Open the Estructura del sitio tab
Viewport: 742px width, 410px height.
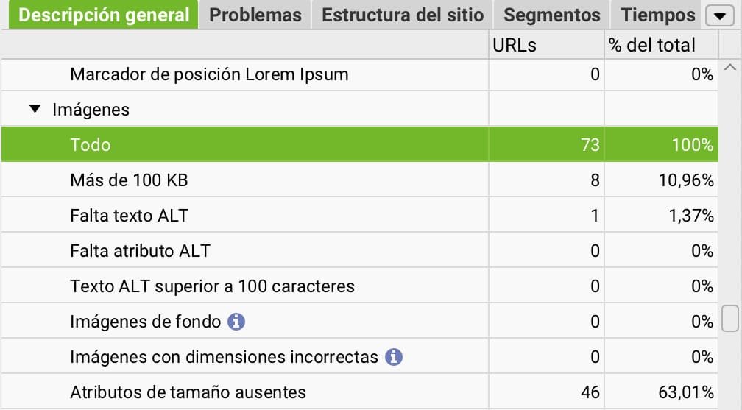pos(403,15)
